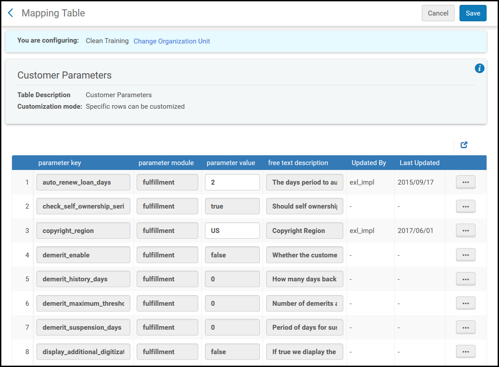
Task: Open Change Organization Unit link
Action: click(x=172, y=41)
